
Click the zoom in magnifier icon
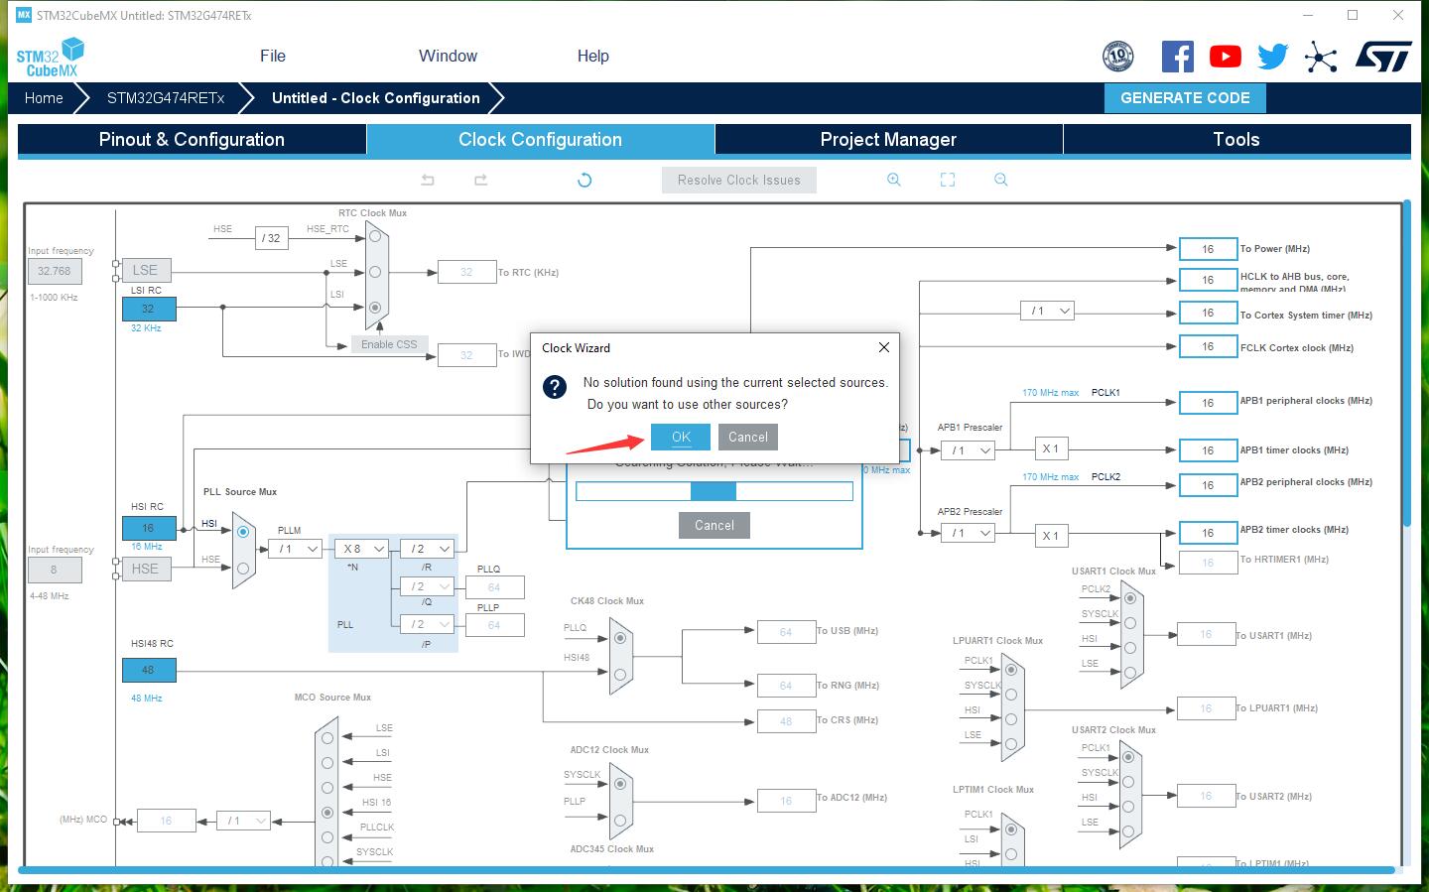pyautogui.click(x=894, y=180)
